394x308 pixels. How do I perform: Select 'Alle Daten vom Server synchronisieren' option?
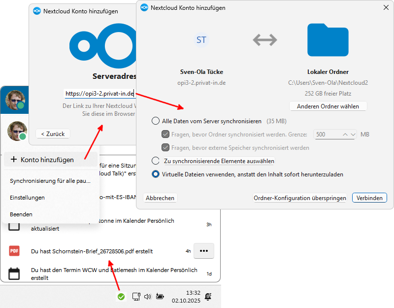click(156, 121)
